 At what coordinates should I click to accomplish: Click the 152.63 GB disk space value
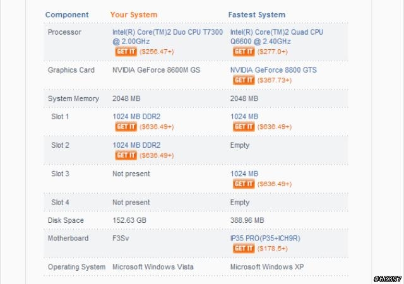[129, 220]
